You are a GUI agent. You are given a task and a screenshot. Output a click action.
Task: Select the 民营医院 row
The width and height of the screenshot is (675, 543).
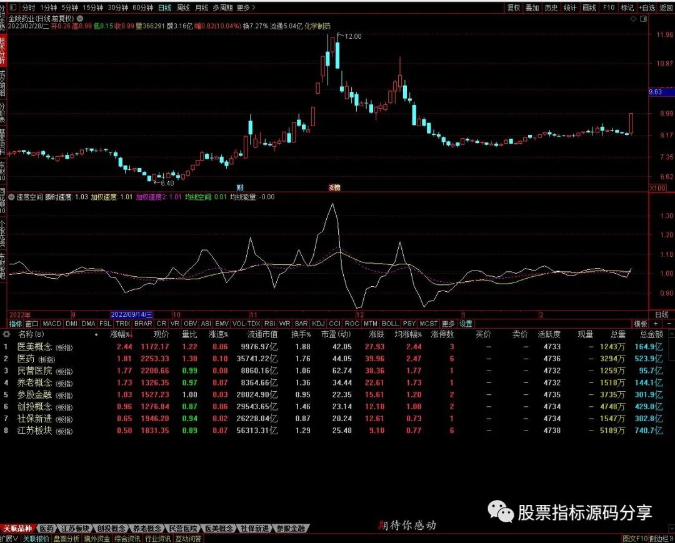tap(337, 371)
